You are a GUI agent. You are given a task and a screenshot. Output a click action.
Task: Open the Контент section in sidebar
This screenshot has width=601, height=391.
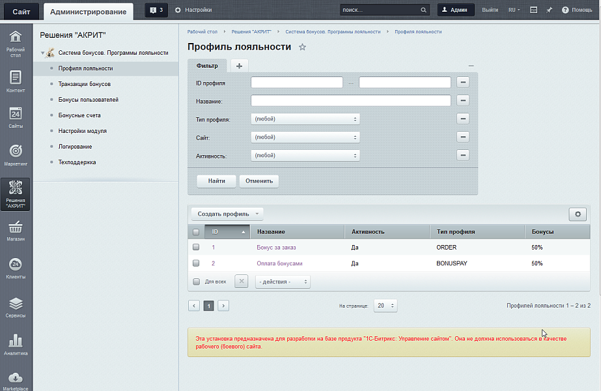point(16,81)
